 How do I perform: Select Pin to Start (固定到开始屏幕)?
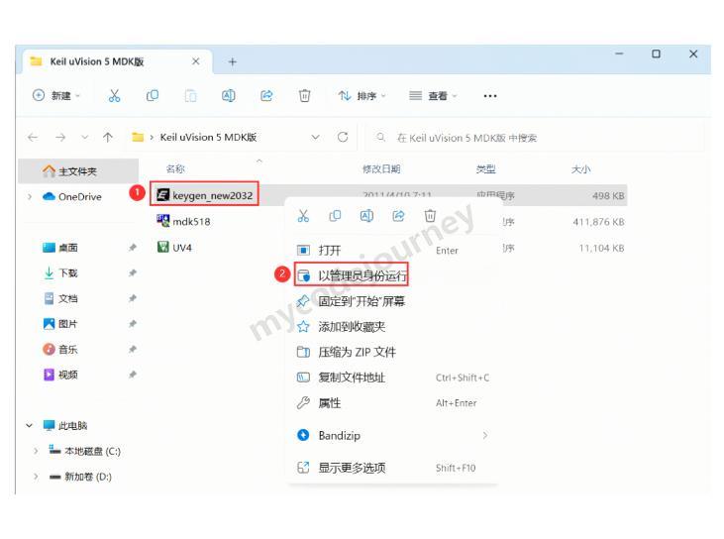click(x=392, y=301)
